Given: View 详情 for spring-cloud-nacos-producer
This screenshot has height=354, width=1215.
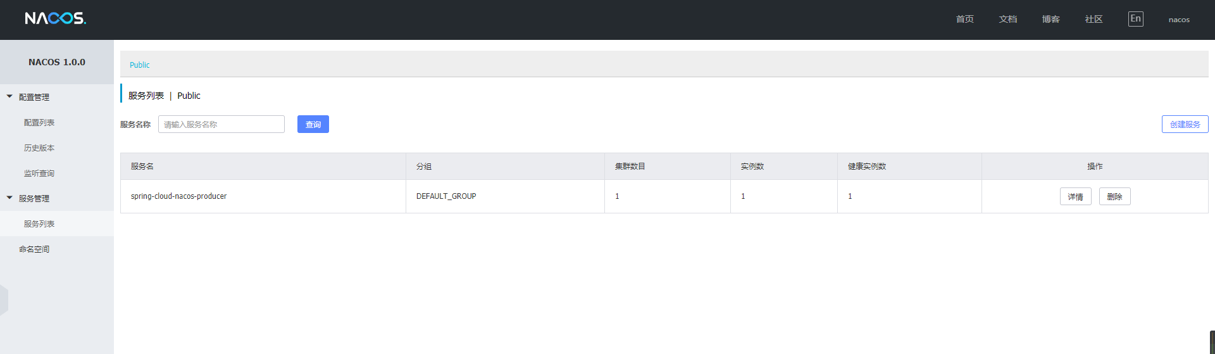Looking at the screenshot, I should 1075,196.
